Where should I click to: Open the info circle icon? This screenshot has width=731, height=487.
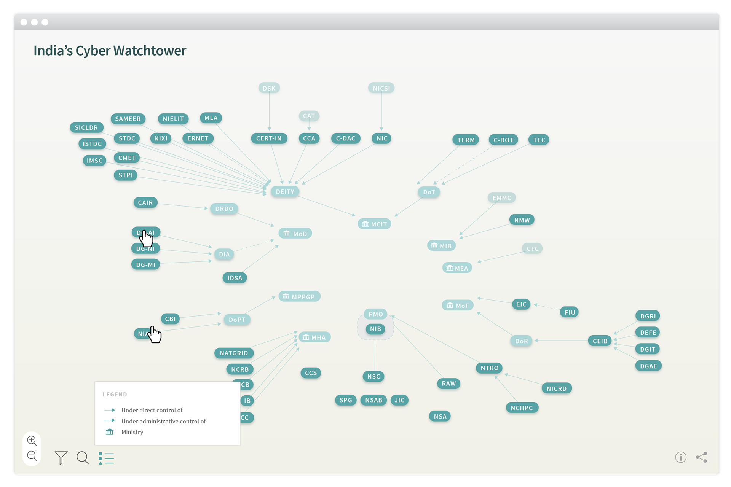pyautogui.click(x=680, y=457)
